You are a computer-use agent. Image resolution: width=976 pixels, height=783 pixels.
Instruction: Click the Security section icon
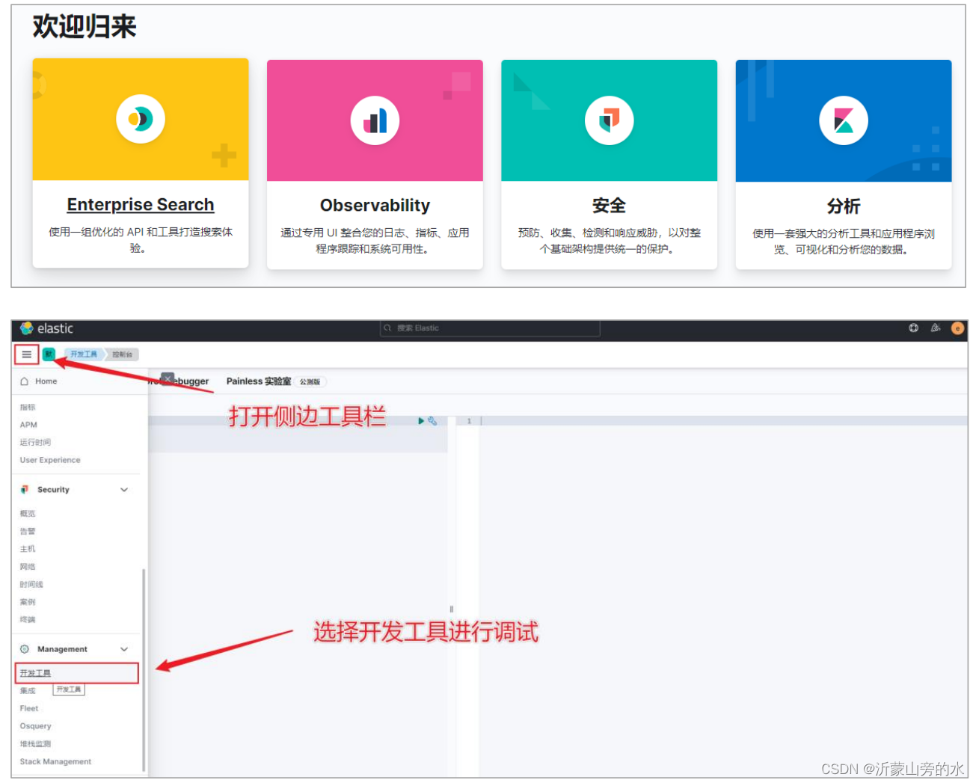25,490
